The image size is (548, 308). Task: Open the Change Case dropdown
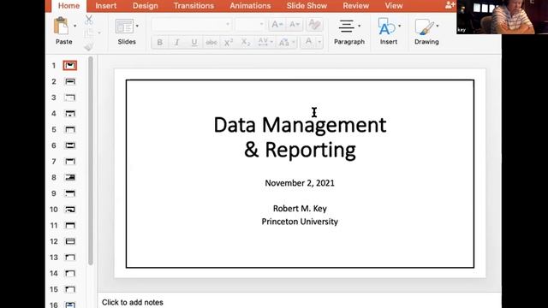coord(287,42)
